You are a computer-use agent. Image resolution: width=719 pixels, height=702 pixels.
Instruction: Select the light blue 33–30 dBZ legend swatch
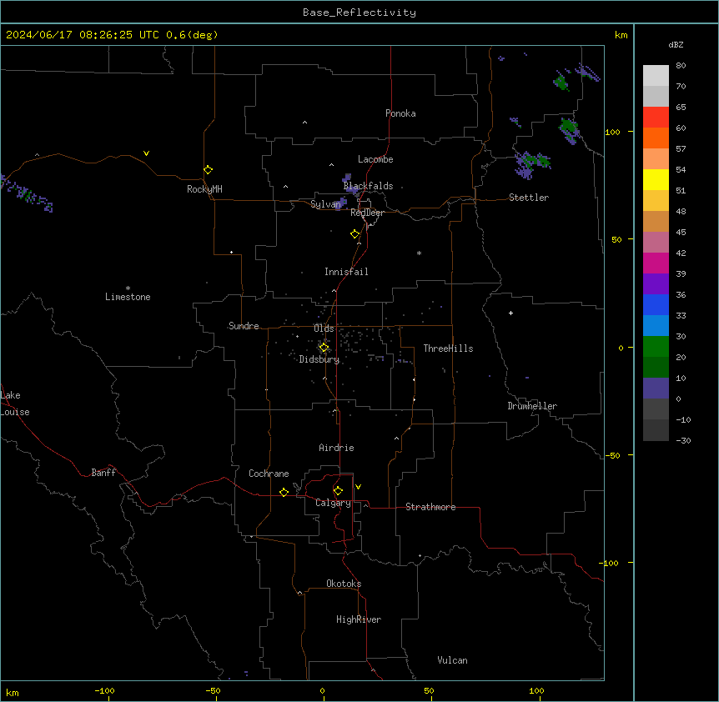(656, 326)
